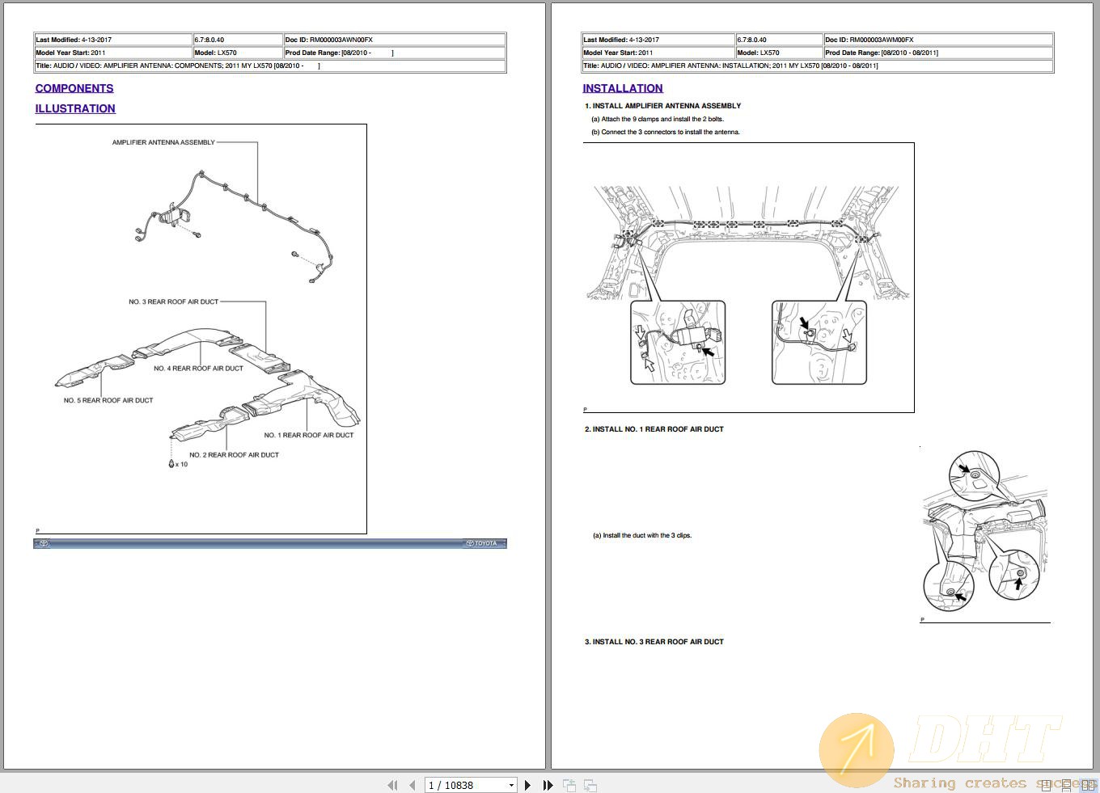Click the AMPLIFIER ANTENNA ASSEMBLY label
Viewport: 1100px width, 793px height.
[x=163, y=142]
